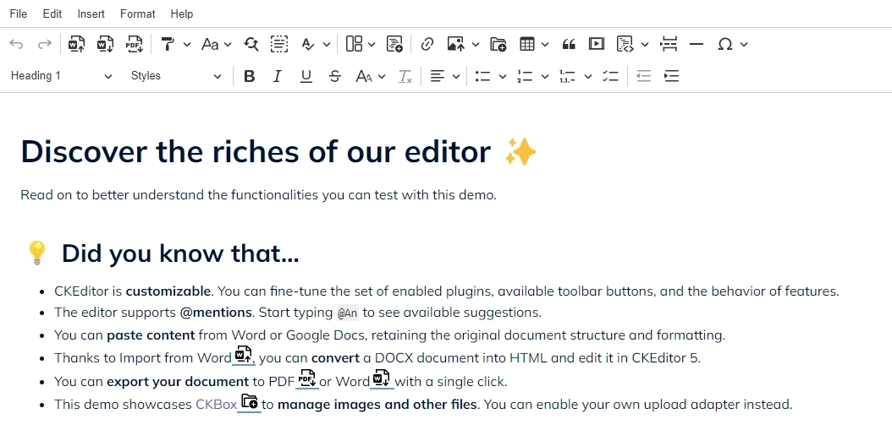This screenshot has height=430, width=892.
Task: Open the Heading 1 style dropdown
Action: tap(62, 76)
